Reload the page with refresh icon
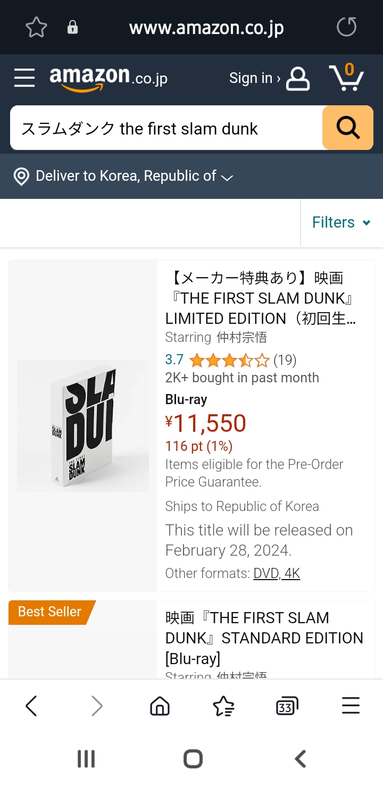Image resolution: width=383 pixels, height=787 pixels. click(x=346, y=27)
